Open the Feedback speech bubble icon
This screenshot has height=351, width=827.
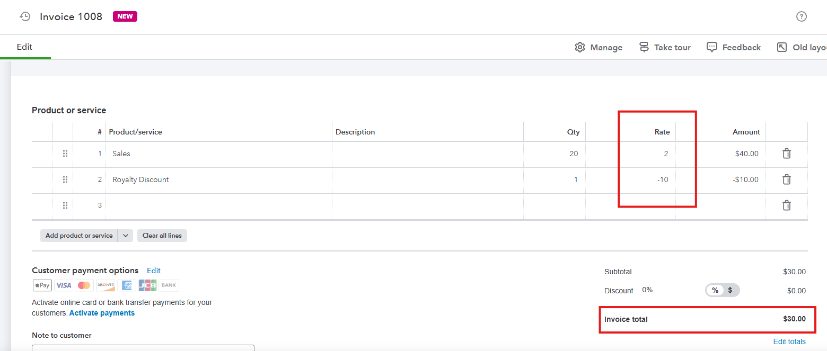tap(712, 47)
